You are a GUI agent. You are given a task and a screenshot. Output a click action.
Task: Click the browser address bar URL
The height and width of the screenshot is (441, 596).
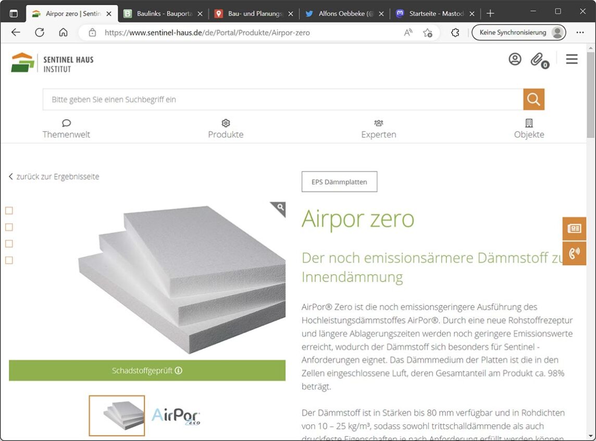click(207, 33)
